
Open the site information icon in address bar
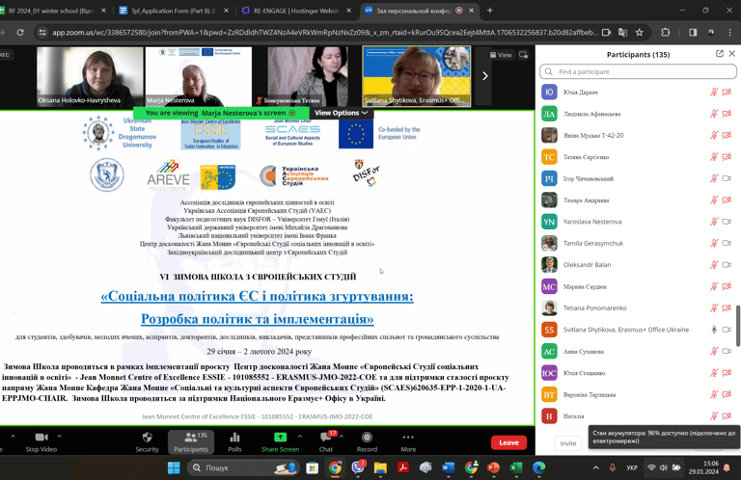coord(42,33)
